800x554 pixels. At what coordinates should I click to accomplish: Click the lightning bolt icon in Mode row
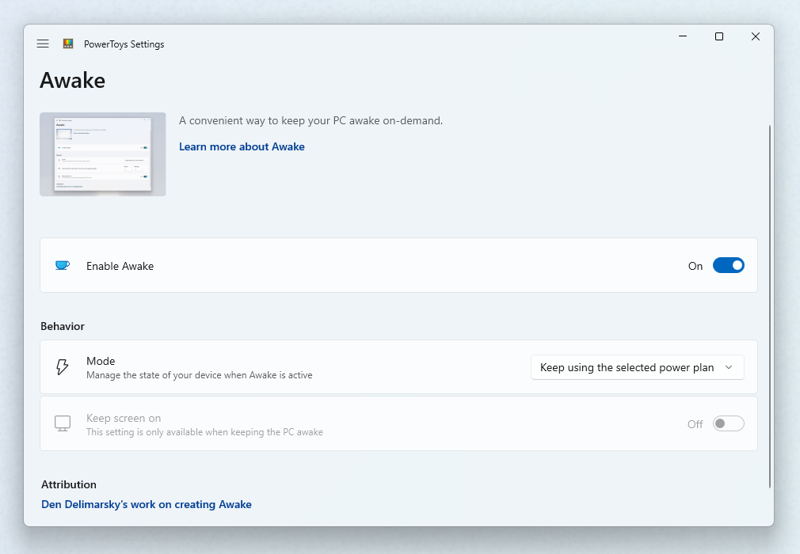[x=63, y=366]
